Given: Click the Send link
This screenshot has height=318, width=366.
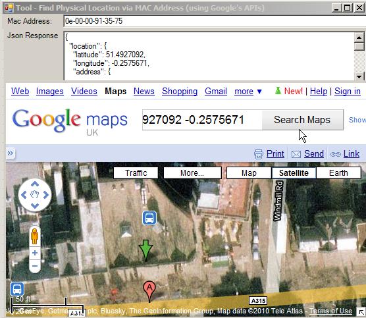Looking at the screenshot, I should pos(314,153).
